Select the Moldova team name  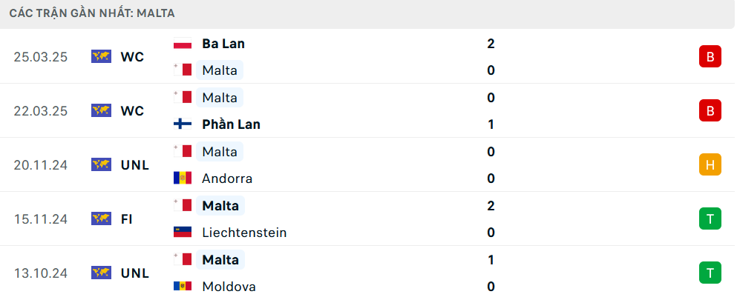(x=229, y=286)
